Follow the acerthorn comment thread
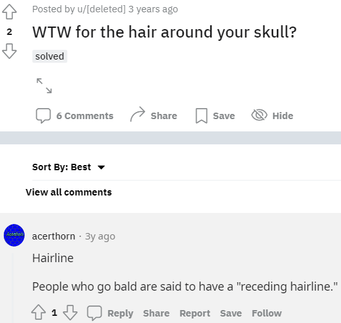This screenshot has width=341, height=323. click(267, 313)
